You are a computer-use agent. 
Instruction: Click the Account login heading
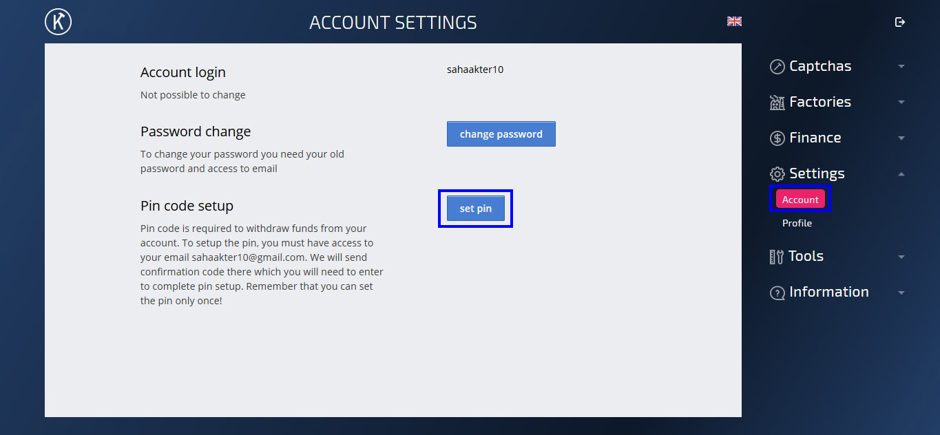click(x=183, y=72)
